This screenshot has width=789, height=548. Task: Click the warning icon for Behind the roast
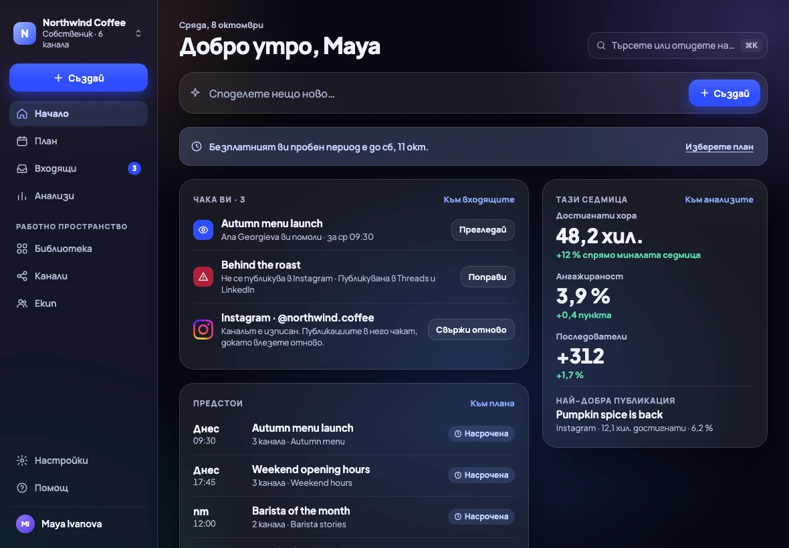(203, 277)
